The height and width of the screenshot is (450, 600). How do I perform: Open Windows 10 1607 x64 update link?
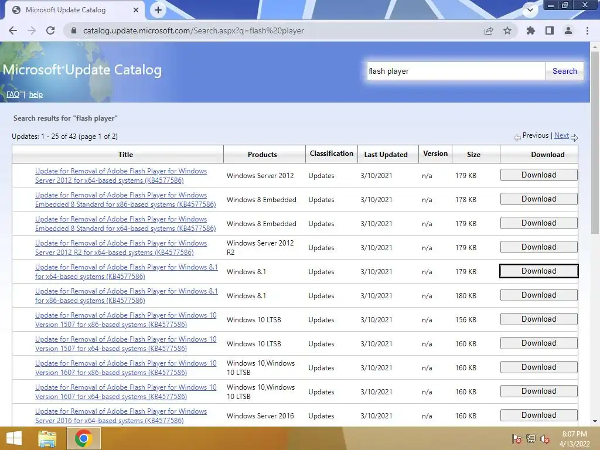(x=126, y=392)
